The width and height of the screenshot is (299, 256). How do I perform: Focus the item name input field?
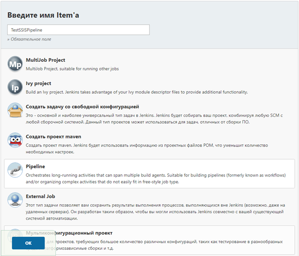coord(78,30)
